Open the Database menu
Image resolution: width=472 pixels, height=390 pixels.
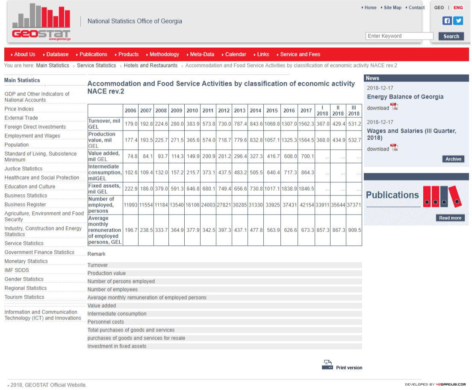click(x=57, y=54)
